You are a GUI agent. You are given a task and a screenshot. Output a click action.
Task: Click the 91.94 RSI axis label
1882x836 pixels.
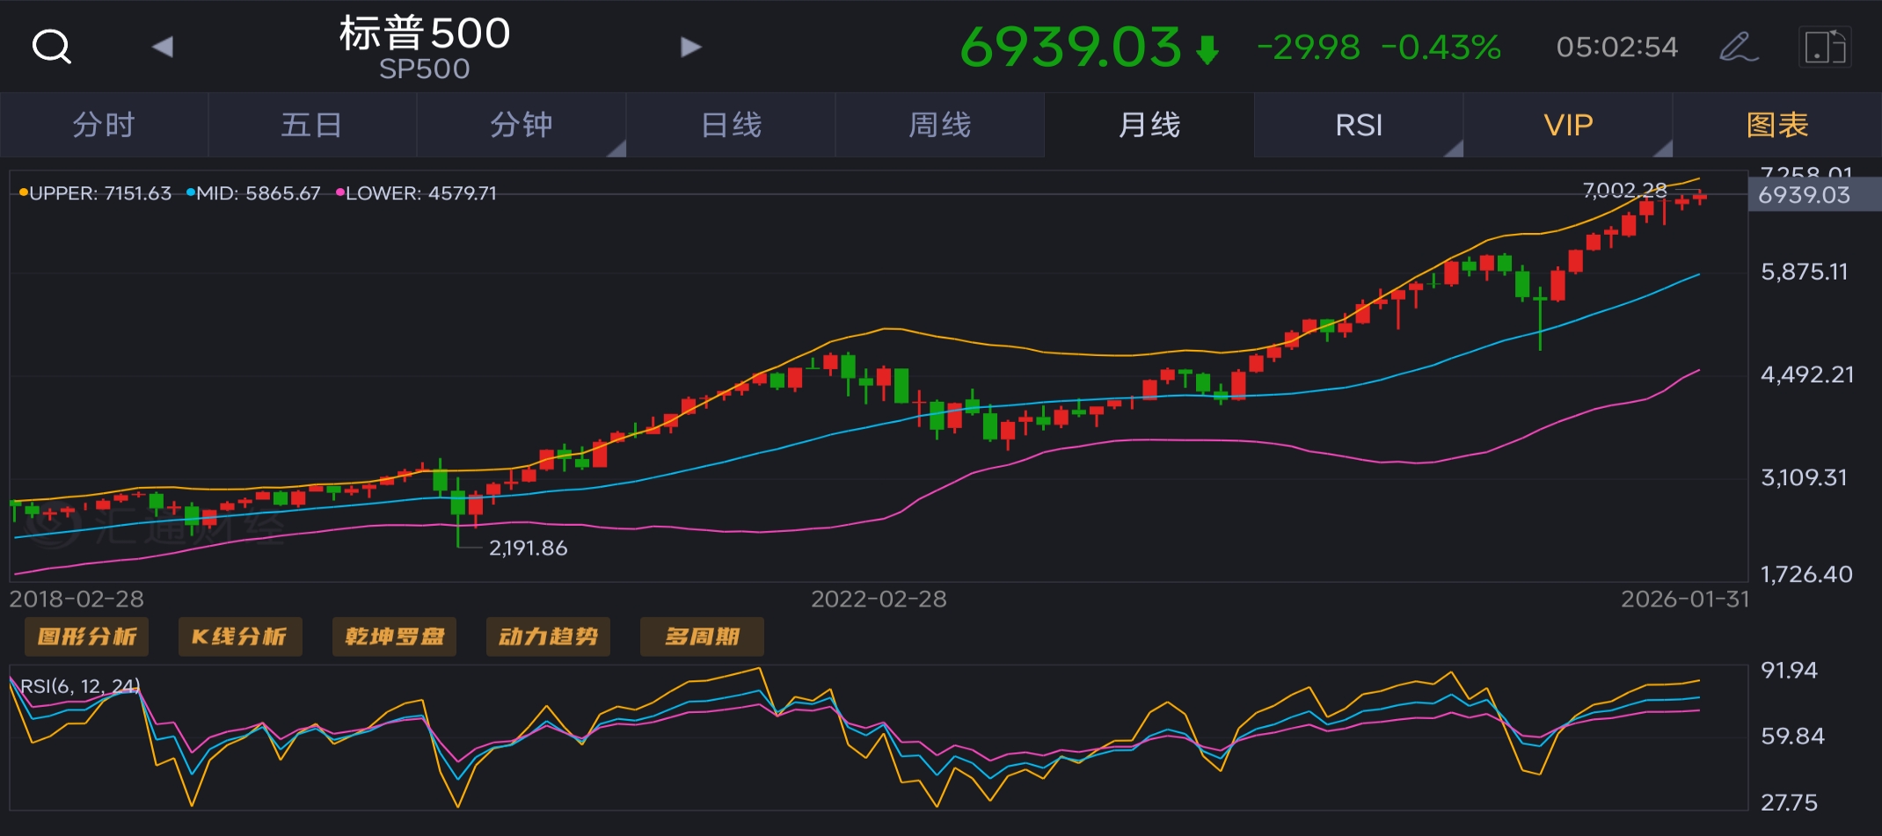tap(1789, 671)
